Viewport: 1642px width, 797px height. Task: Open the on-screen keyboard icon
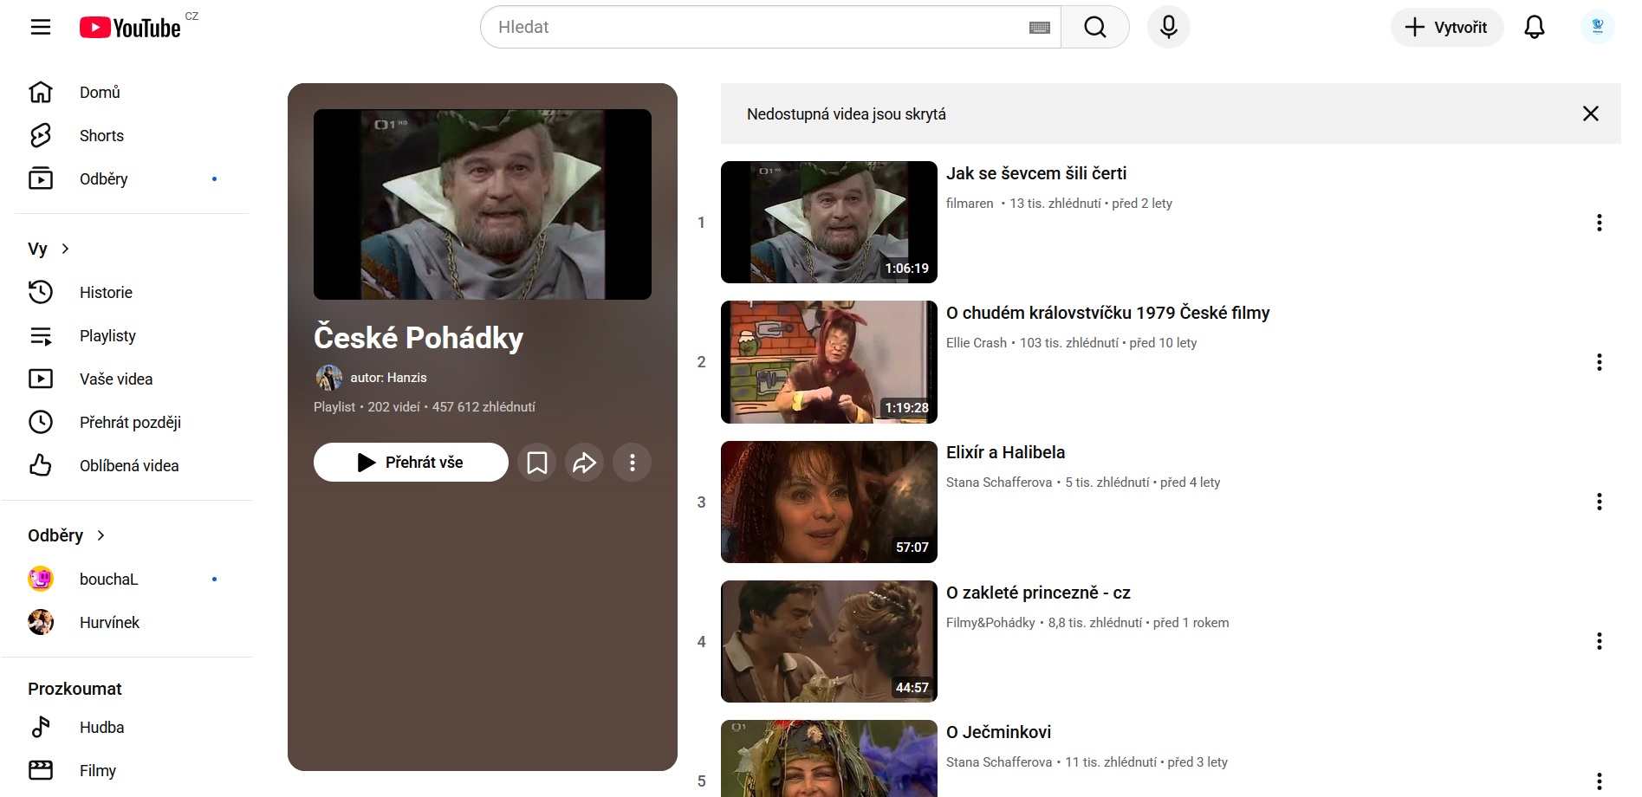1039,28
